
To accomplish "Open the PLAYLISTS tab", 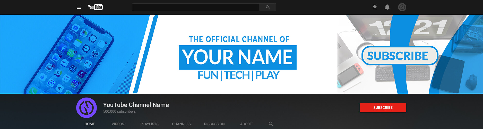I will coord(149,124).
